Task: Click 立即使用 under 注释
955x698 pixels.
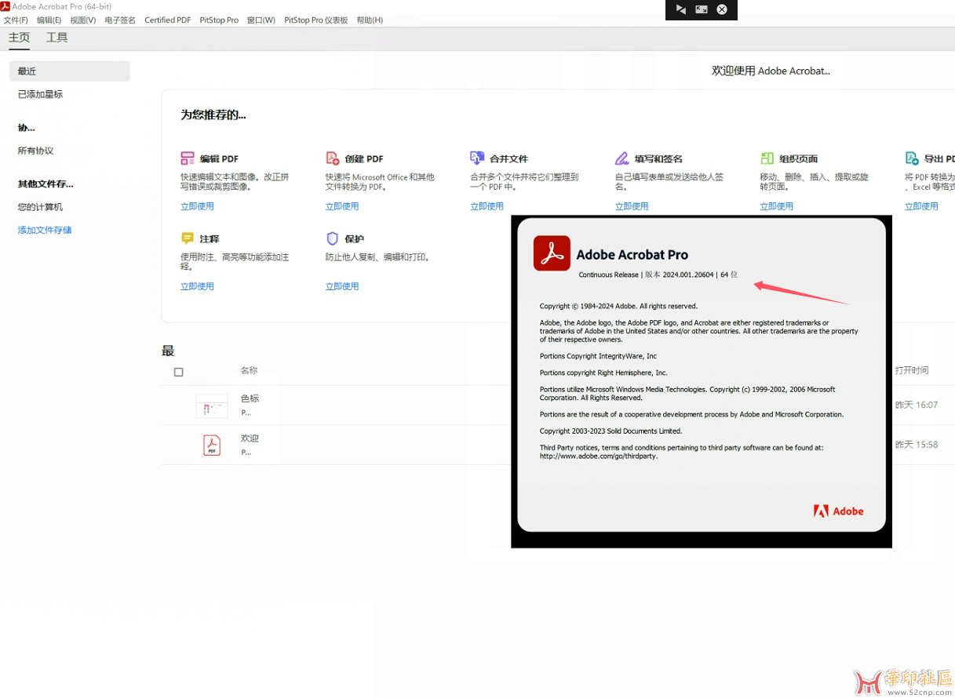Action: (x=197, y=286)
